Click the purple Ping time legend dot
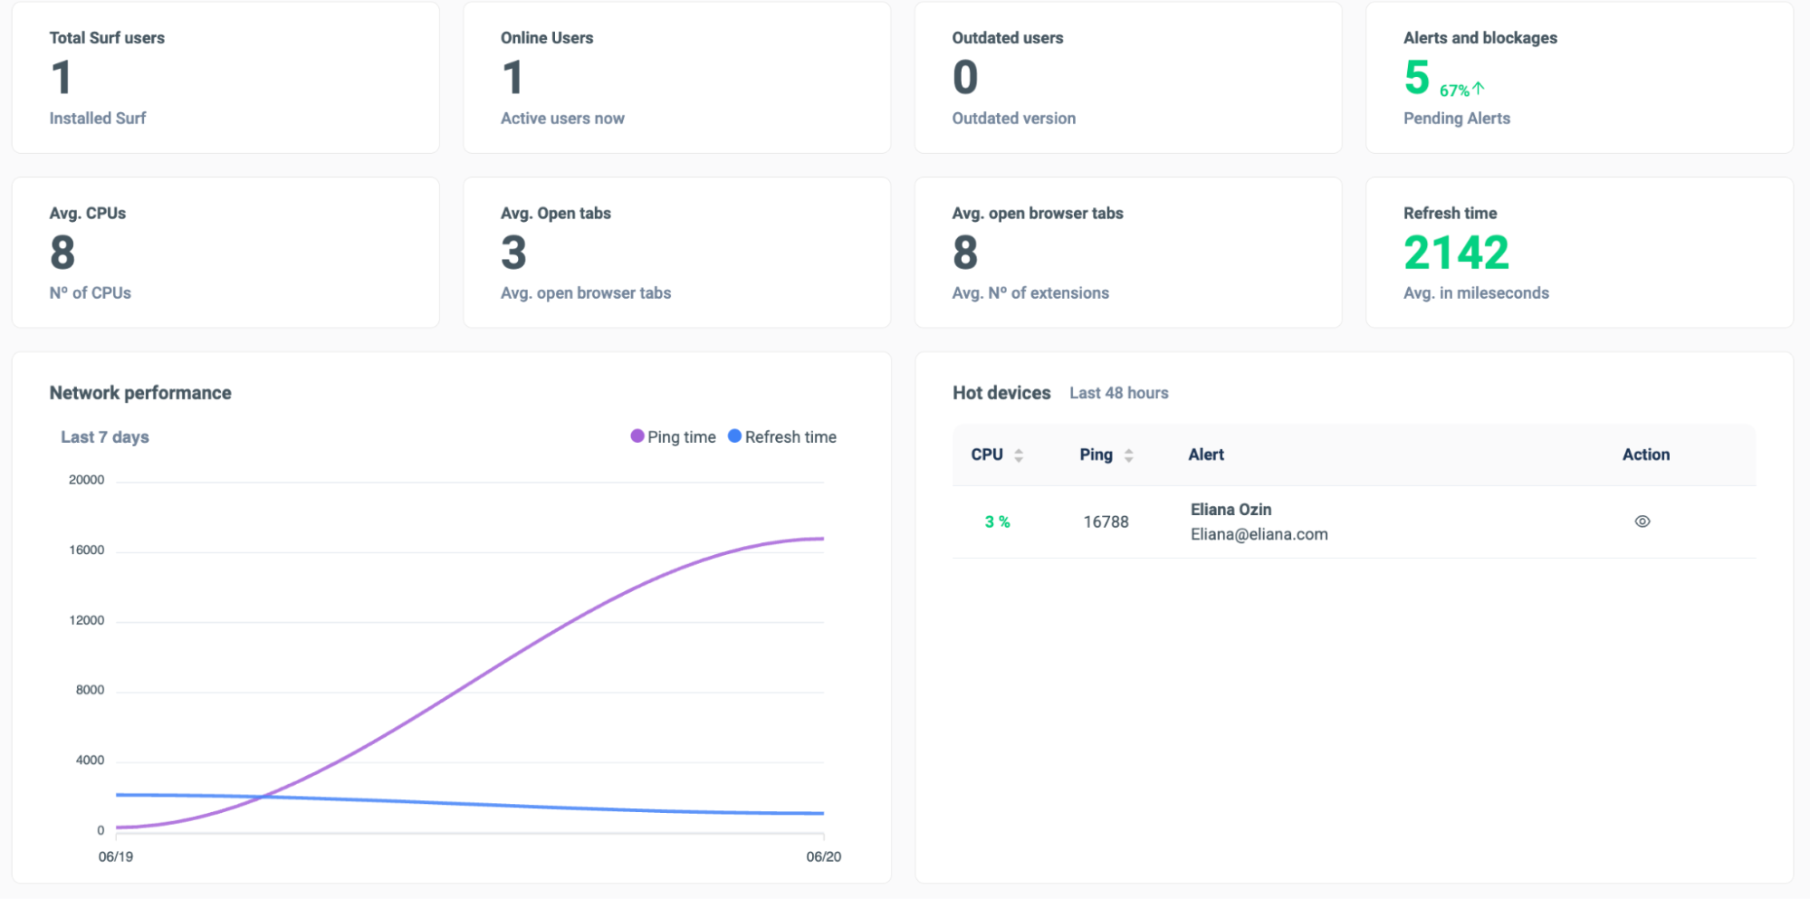This screenshot has height=899, width=1810. (x=637, y=436)
